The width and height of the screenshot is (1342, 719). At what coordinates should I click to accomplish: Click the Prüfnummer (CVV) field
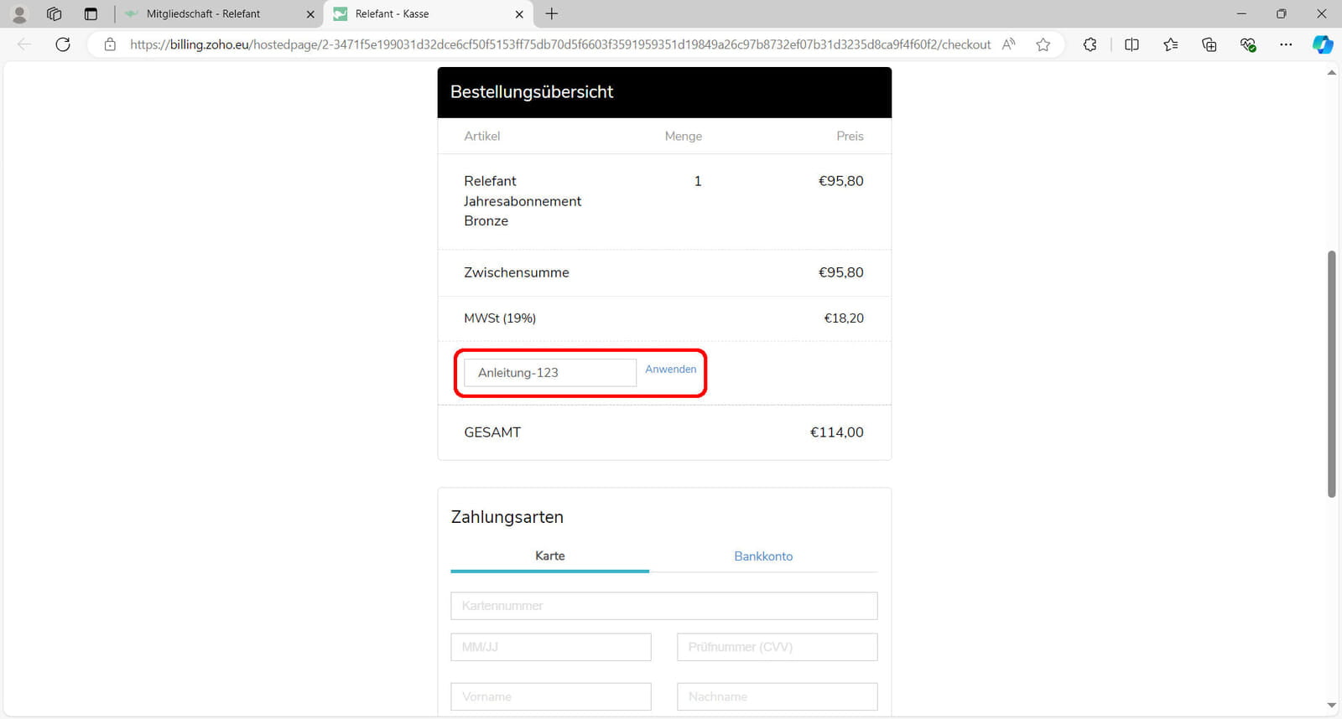[x=777, y=647]
